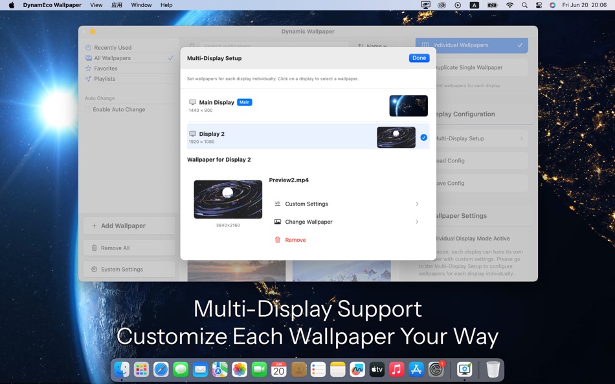Open the Name sort dropdown
Viewport: 615px width, 384px height.
click(372, 46)
